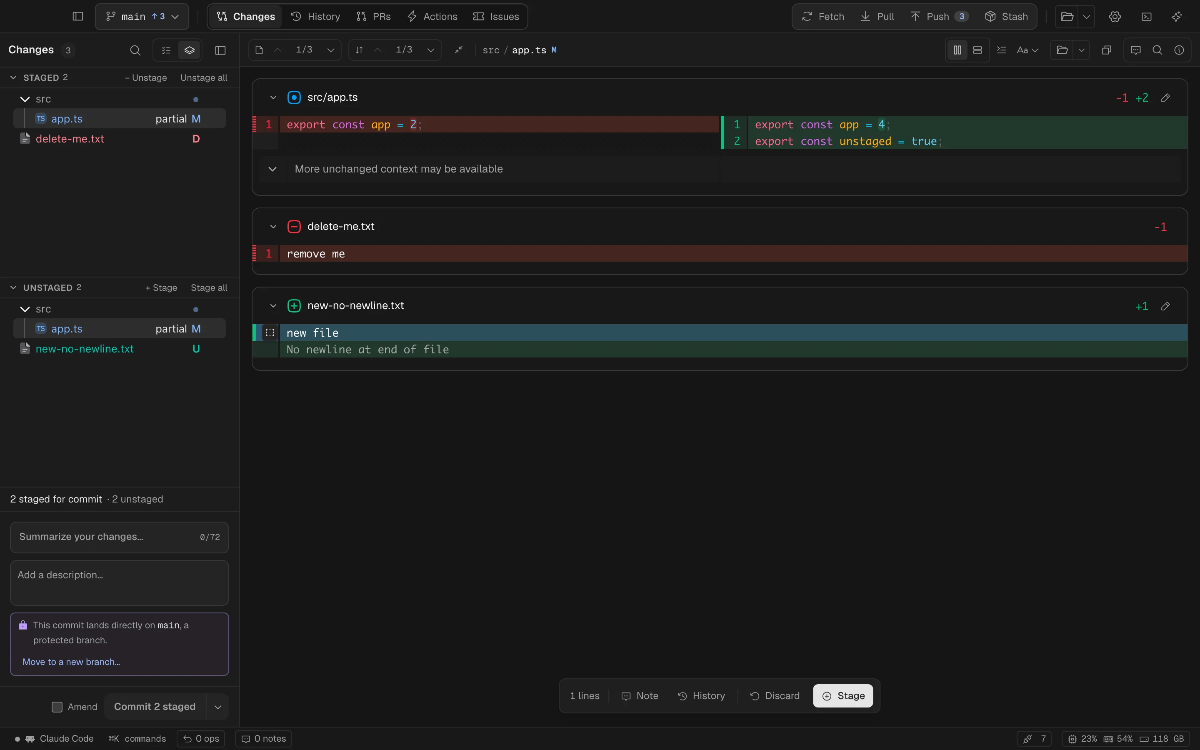Collapse the src/app.ts diff card
This screenshot has width=1200, height=750.
(x=273, y=97)
